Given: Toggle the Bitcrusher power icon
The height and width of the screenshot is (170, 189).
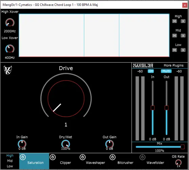Looking at the screenshot, I should (x=113, y=157).
